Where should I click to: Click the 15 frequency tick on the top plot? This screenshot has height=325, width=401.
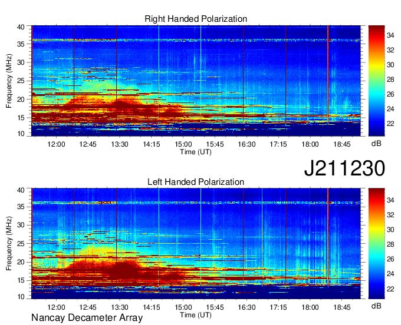(x=21, y=118)
